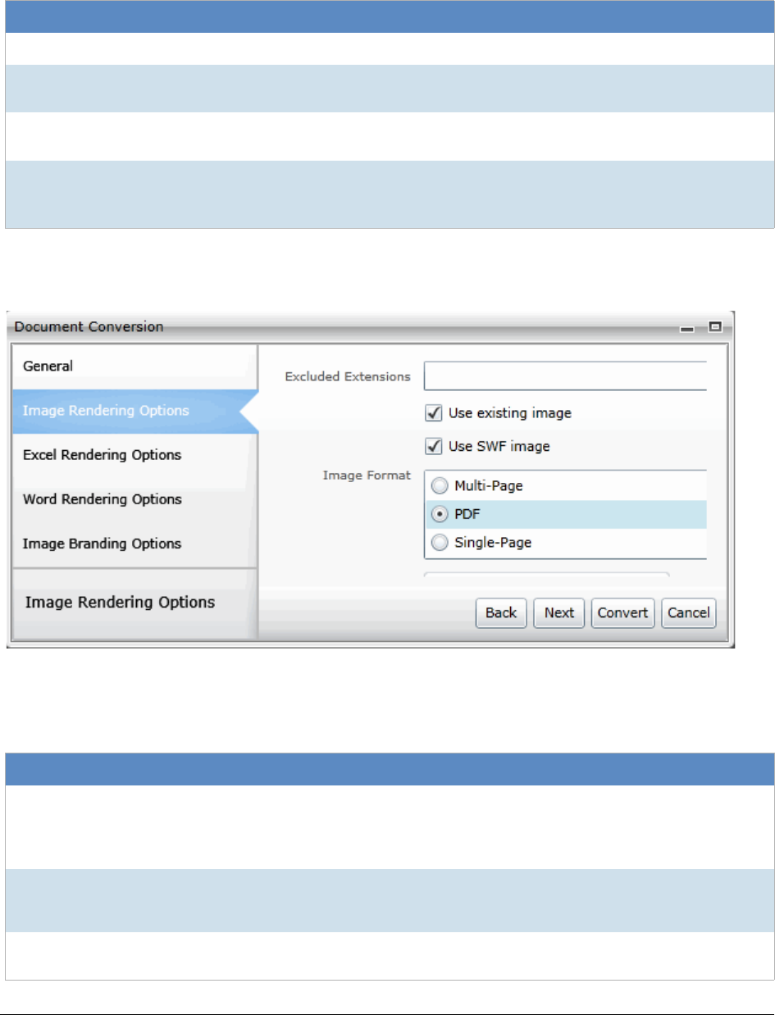Screen dimensions: 775x1015
Task: Select the PDF image format
Action: [441, 514]
